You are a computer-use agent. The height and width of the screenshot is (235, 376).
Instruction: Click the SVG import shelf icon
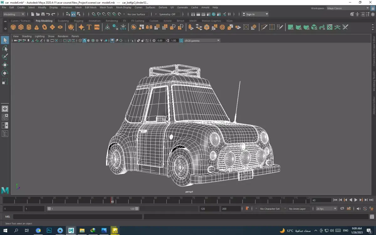click(x=97, y=27)
